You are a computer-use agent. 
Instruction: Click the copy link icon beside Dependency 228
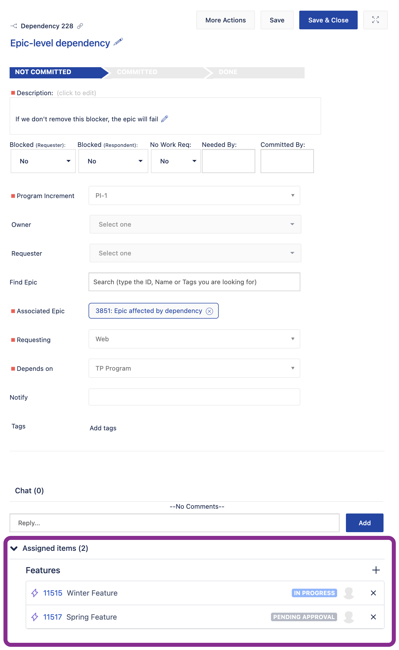[x=80, y=26]
